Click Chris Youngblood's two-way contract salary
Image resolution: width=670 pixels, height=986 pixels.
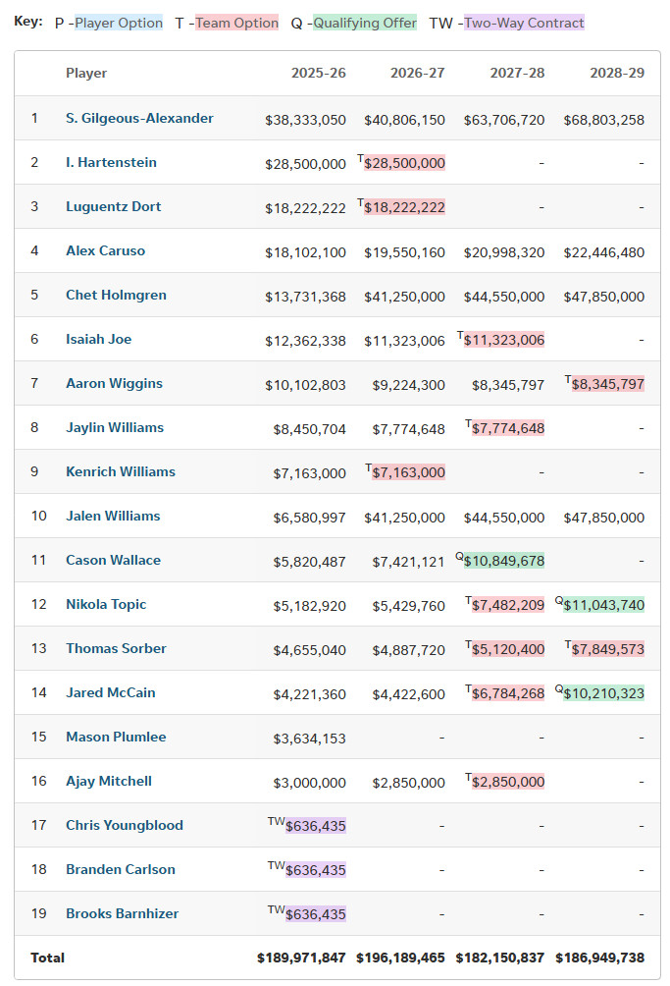[x=315, y=826]
